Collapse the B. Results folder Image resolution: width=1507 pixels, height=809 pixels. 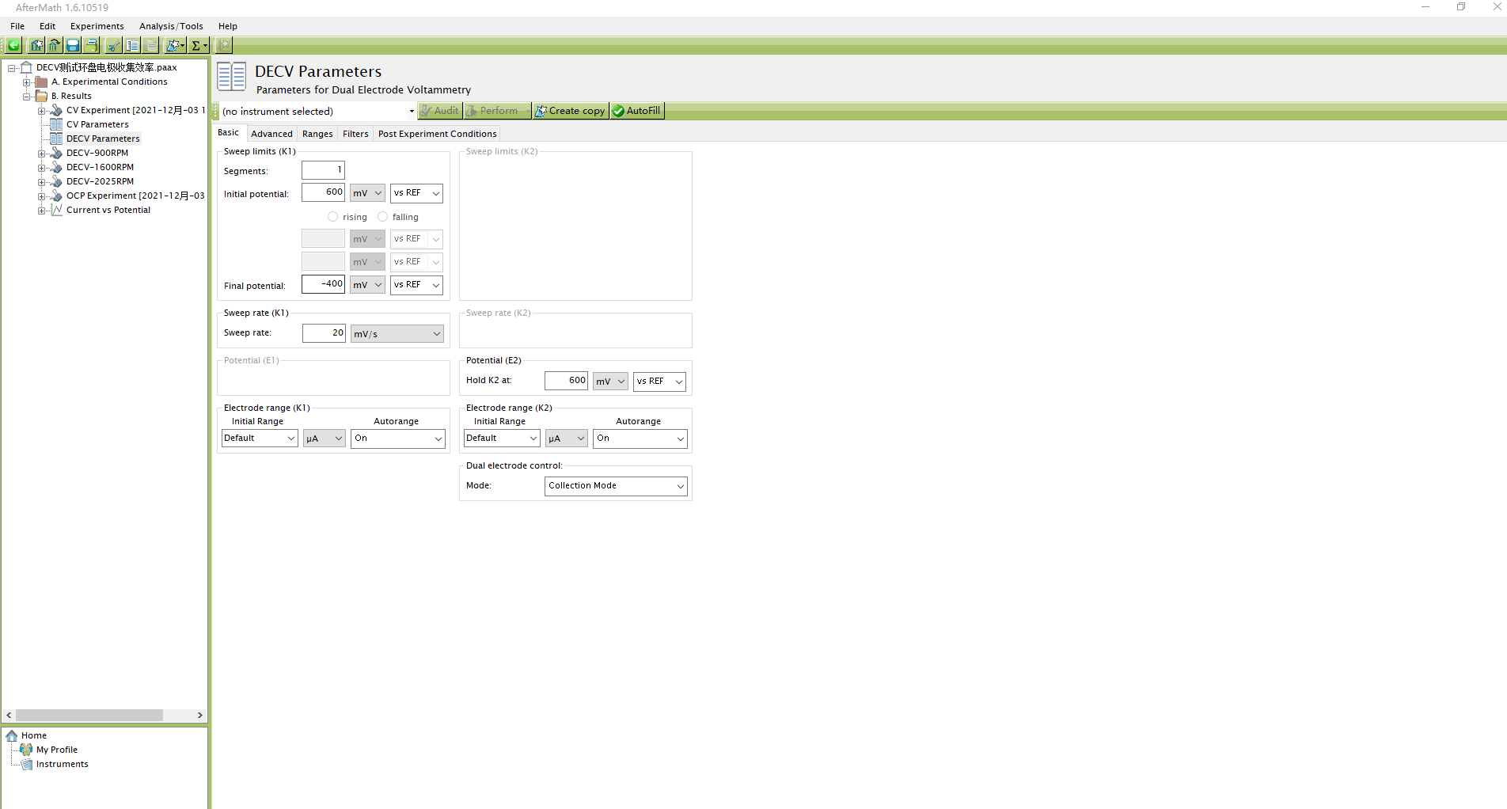pyautogui.click(x=27, y=97)
